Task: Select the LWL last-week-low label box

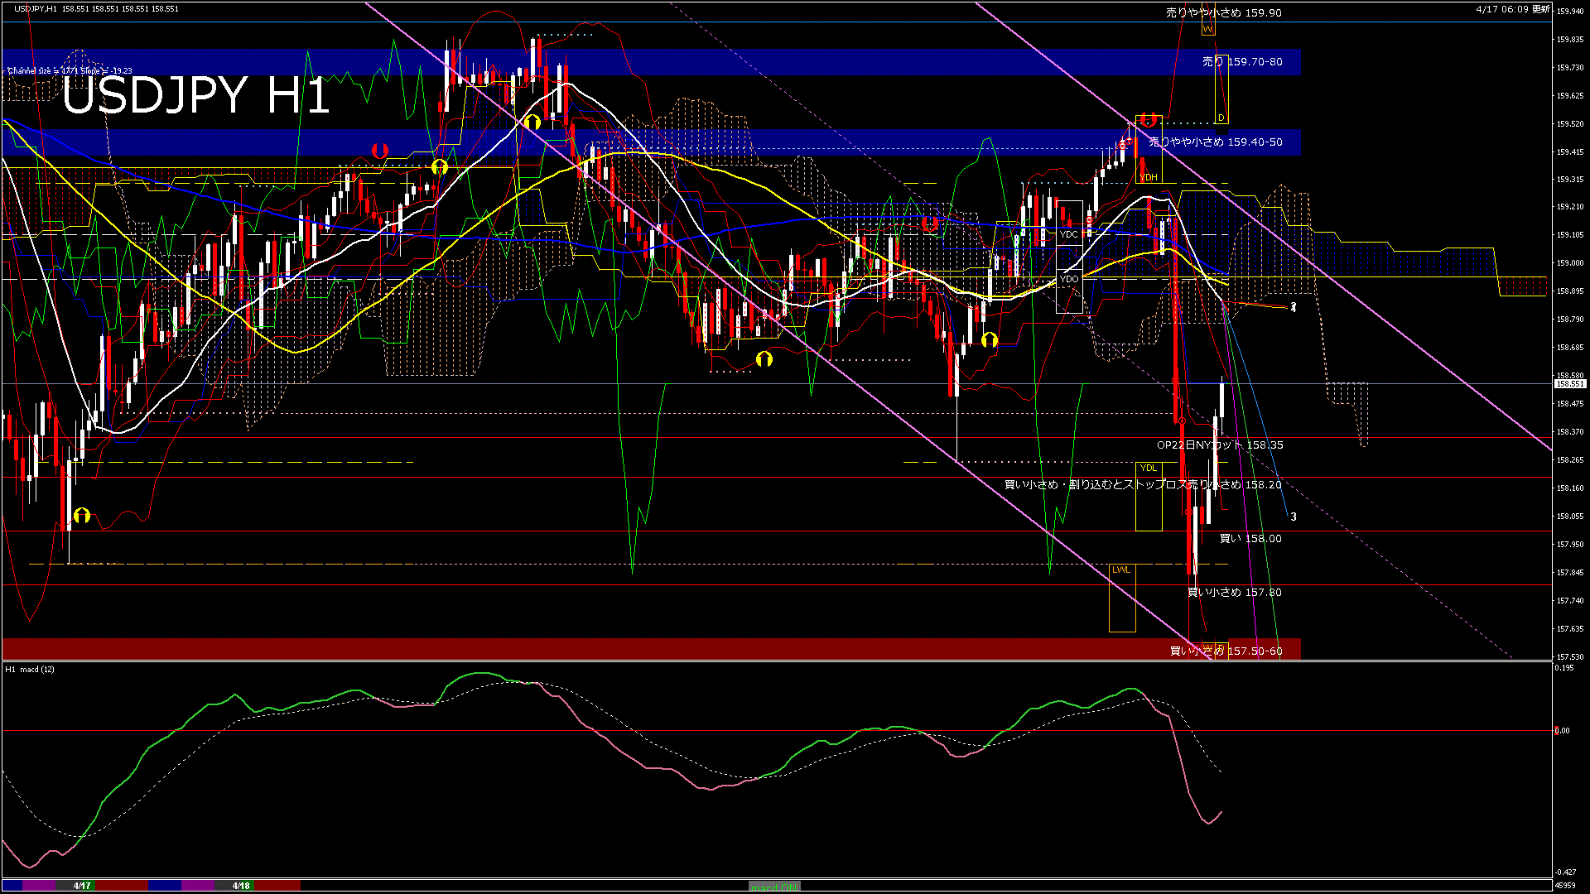Action: click(x=1121, y=570)
